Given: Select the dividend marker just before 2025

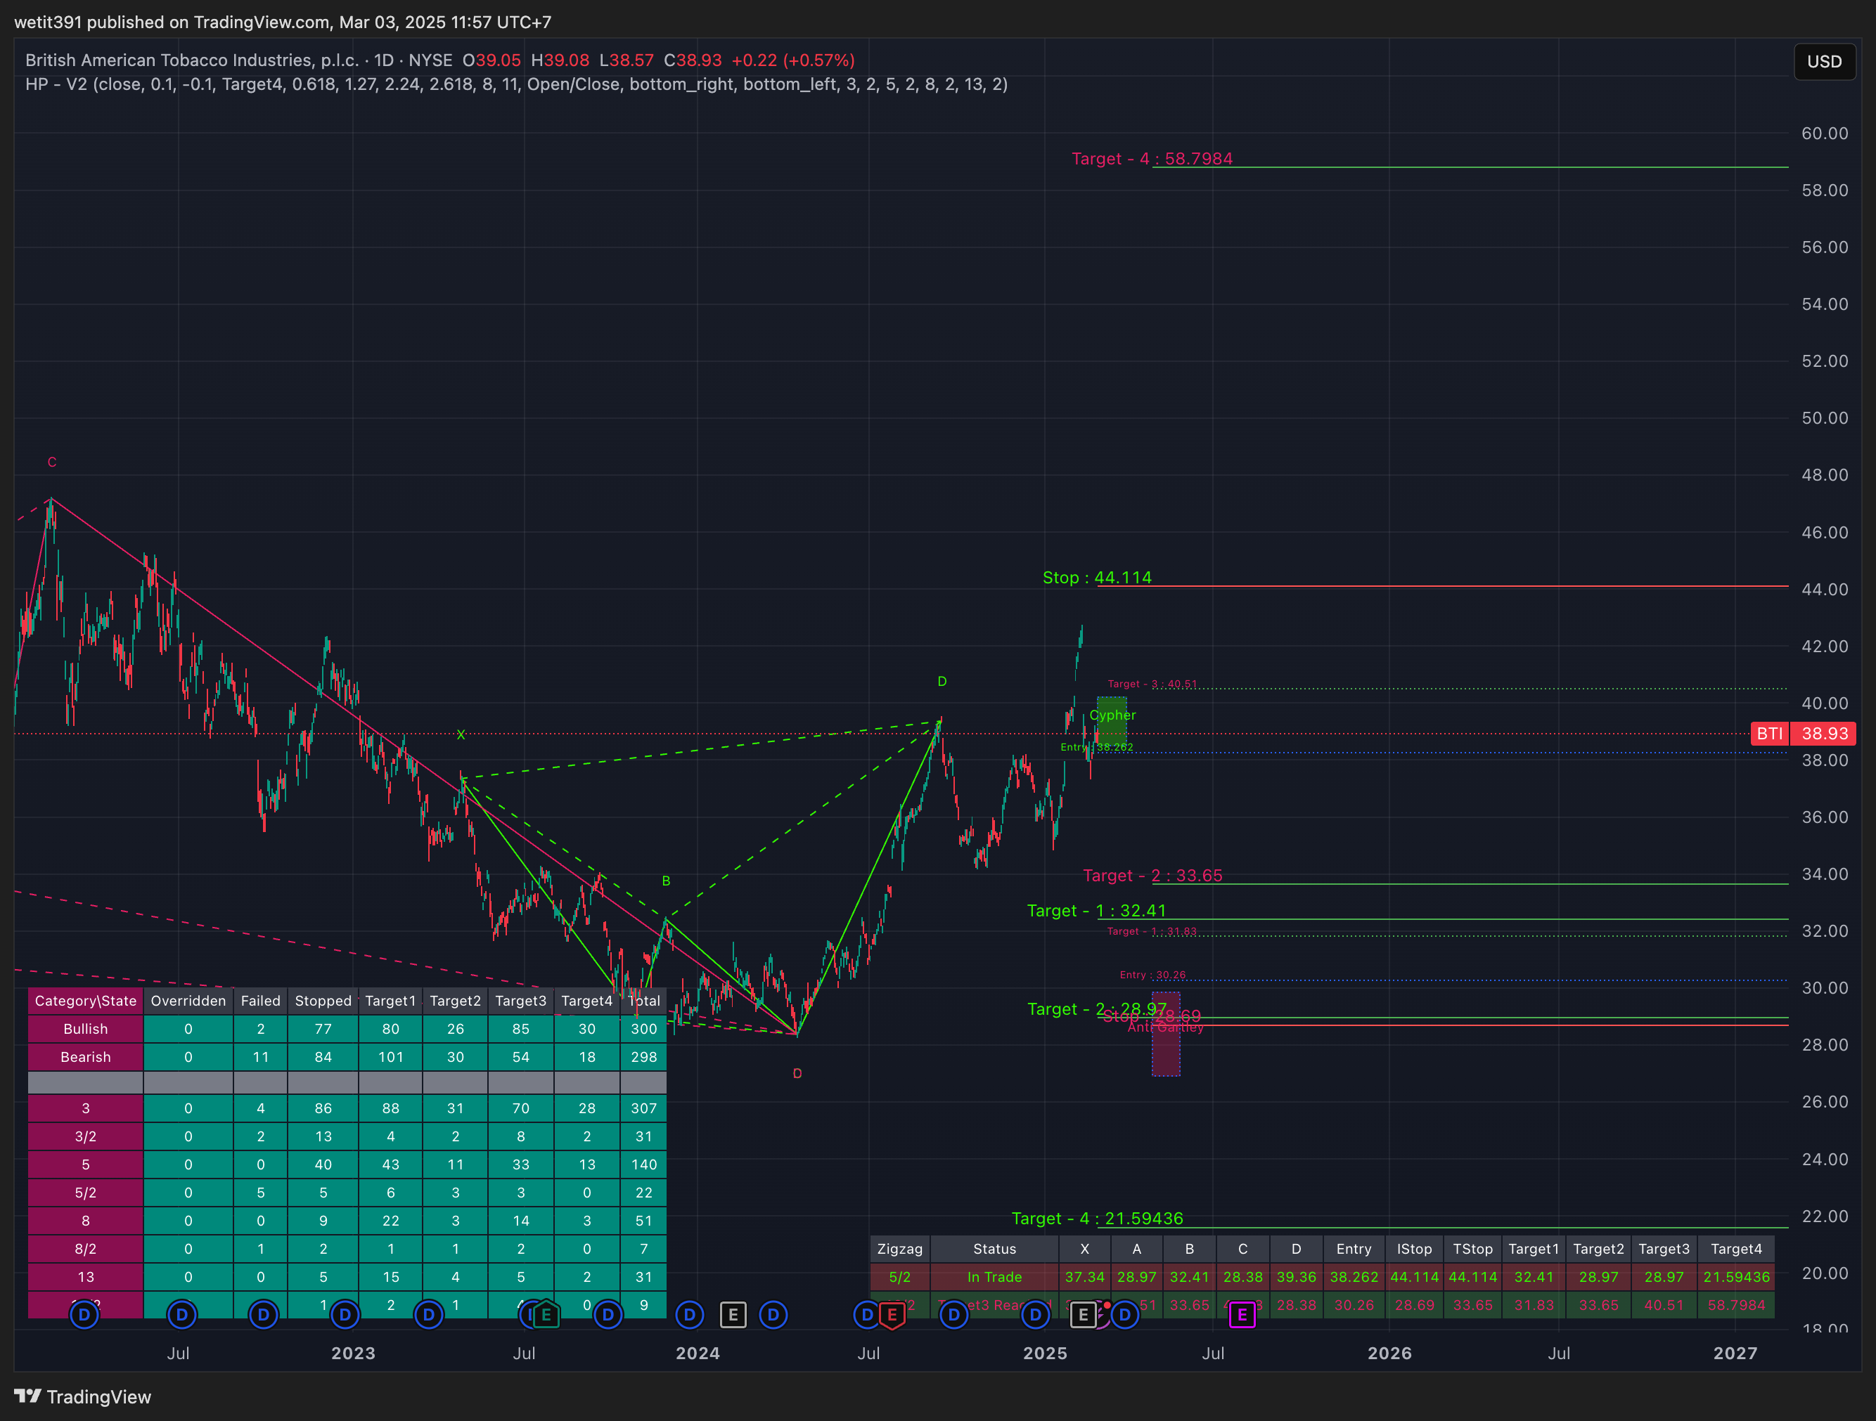Looking at the screenshot, I should pos(1035,1315).
